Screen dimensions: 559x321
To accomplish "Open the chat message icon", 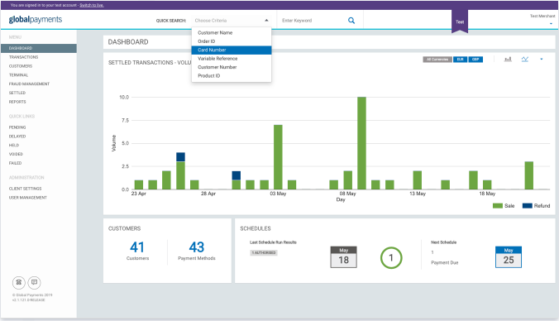I will [34, 282].
